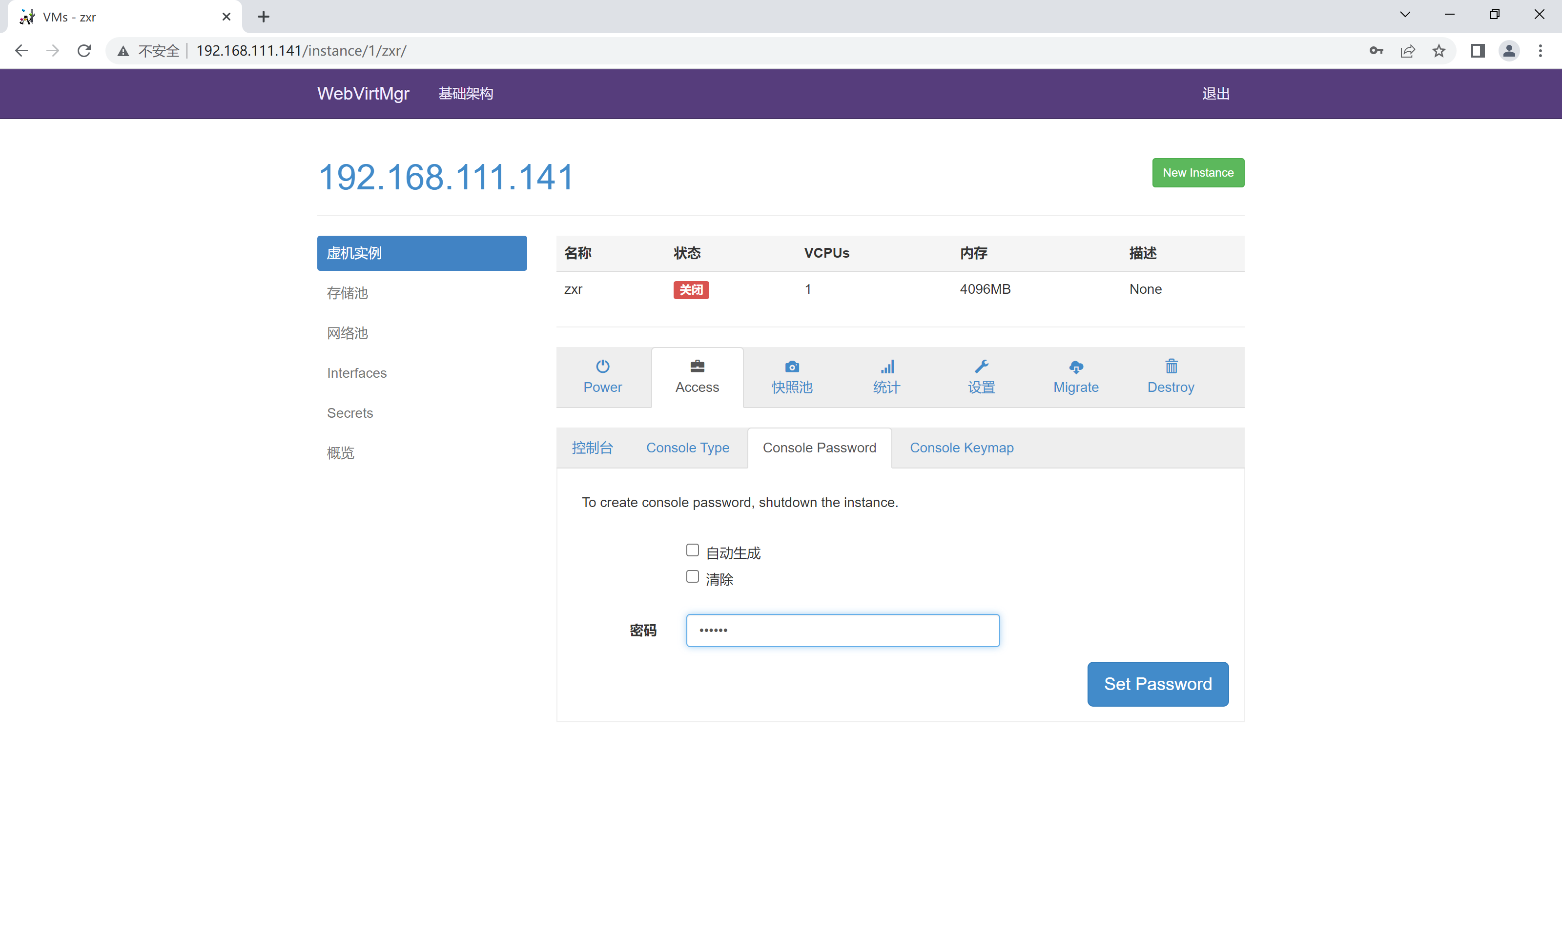Select the snapshot camera icon tab
Screen dimensions: 1562x937
click(x=792, y=377)
